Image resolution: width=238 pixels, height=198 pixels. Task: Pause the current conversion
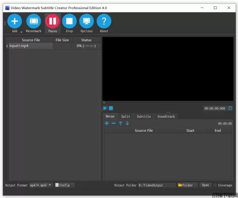(52, 21)
